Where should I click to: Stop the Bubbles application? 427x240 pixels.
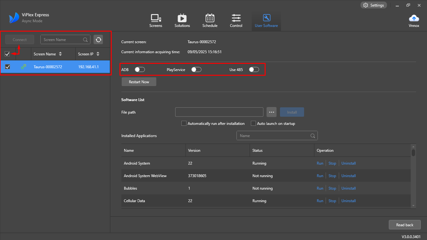point(332,188)
